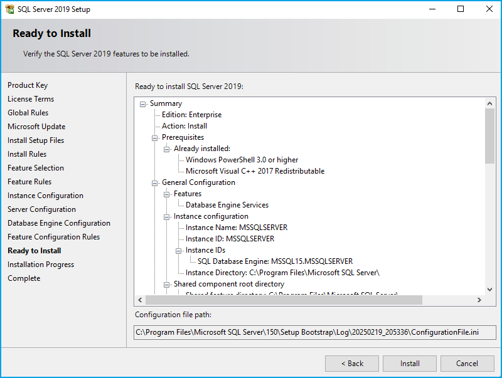Collapse the Already installed node

click(167, 149)
